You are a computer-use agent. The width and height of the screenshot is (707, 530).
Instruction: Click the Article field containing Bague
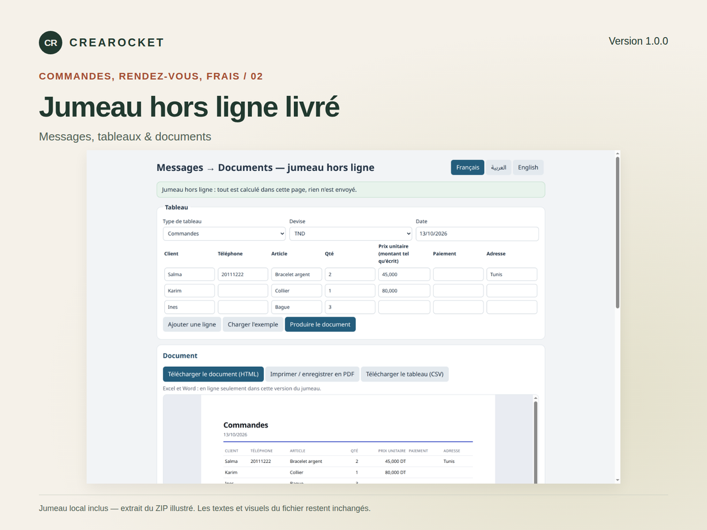[x=296, y=307]
